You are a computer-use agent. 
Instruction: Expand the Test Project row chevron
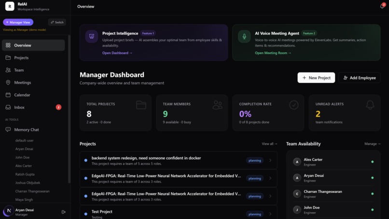click(x=270, y=214)
